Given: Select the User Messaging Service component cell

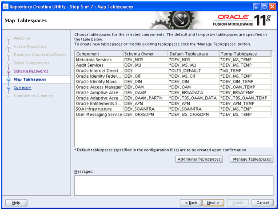Looking at the screenshot, I should pos(99,115).
